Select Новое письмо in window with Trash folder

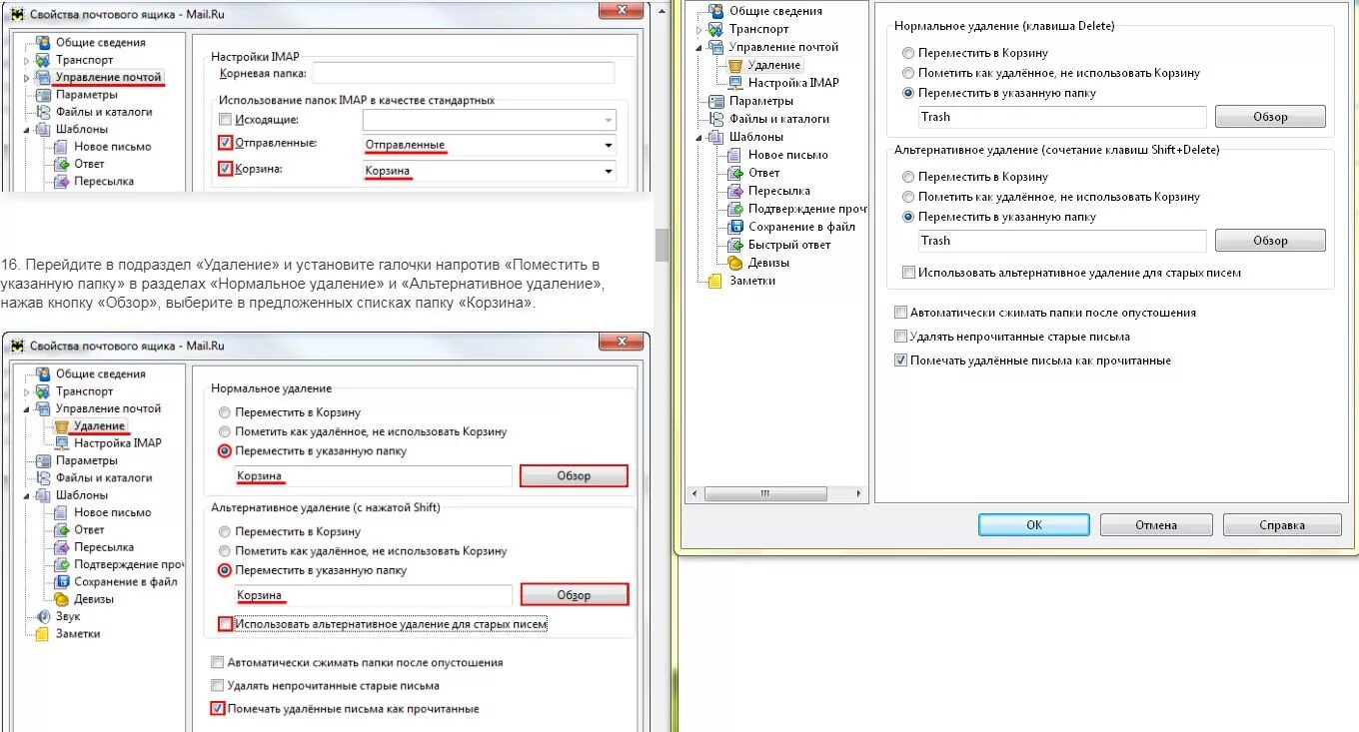point(788,155)
